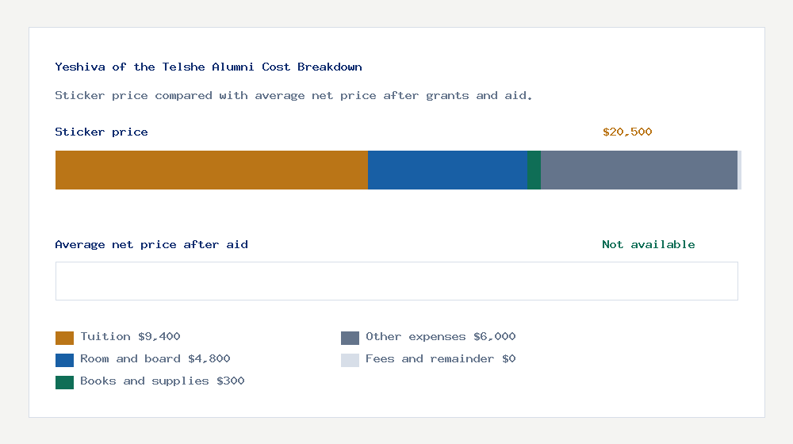This screenshot has width=793, height=444.
Task: Click Books and supplies $300 legend text
Action: [x=163, y=381]
